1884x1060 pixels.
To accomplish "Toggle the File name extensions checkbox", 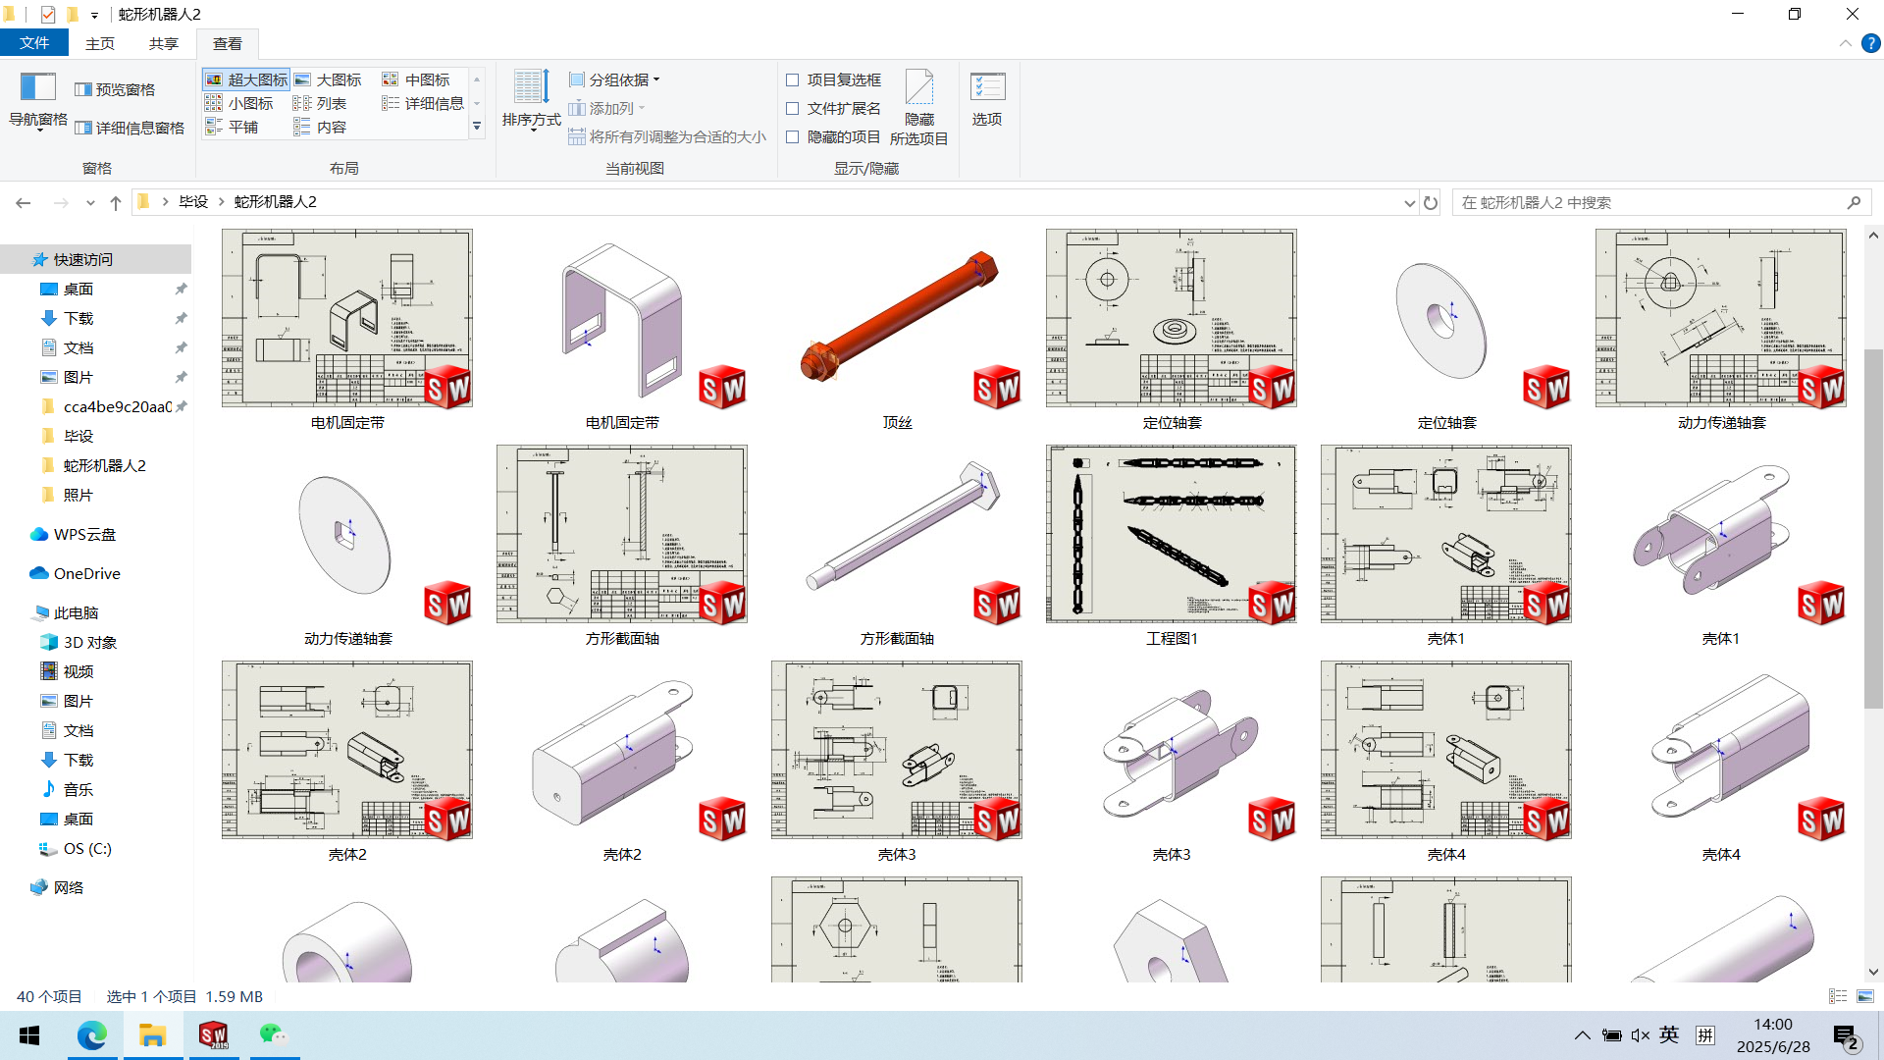I will [793, 108].
